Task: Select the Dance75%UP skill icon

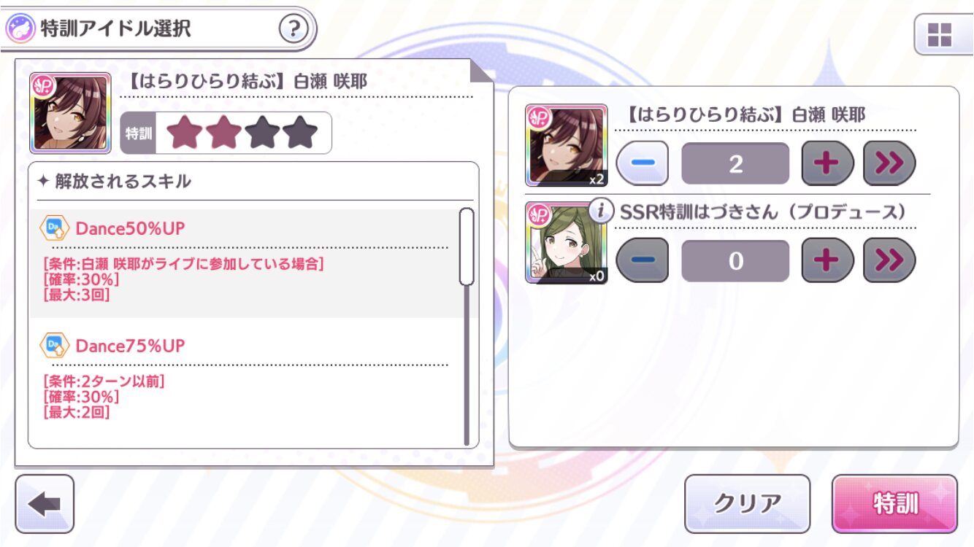Action: tap(53, 345)
